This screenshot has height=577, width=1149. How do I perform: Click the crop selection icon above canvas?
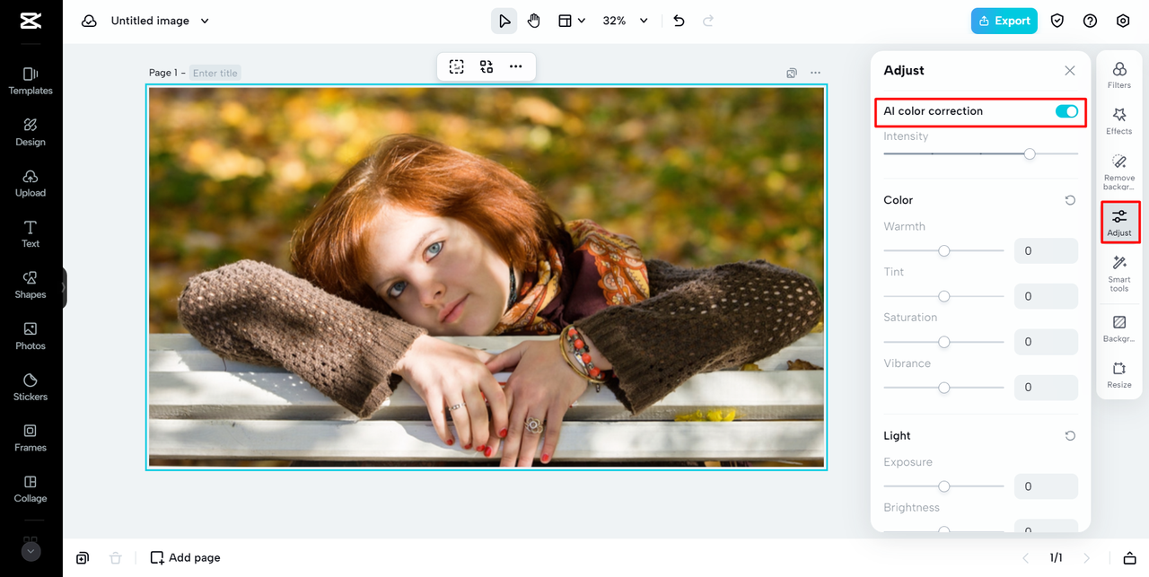coord(457,66)
